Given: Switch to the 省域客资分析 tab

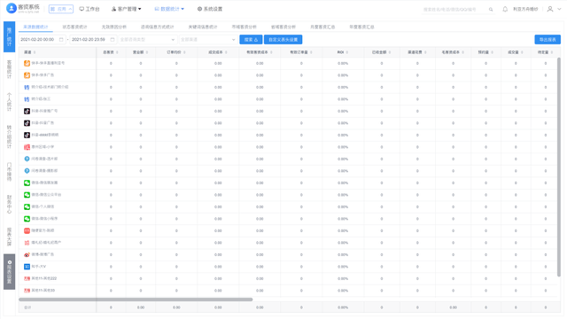Looking at the screenshot, I should (x=283, y=27).
